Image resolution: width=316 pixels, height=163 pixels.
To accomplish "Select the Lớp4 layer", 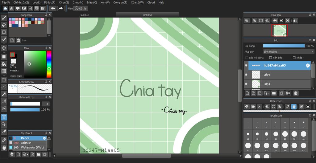I will click(277, 75).
